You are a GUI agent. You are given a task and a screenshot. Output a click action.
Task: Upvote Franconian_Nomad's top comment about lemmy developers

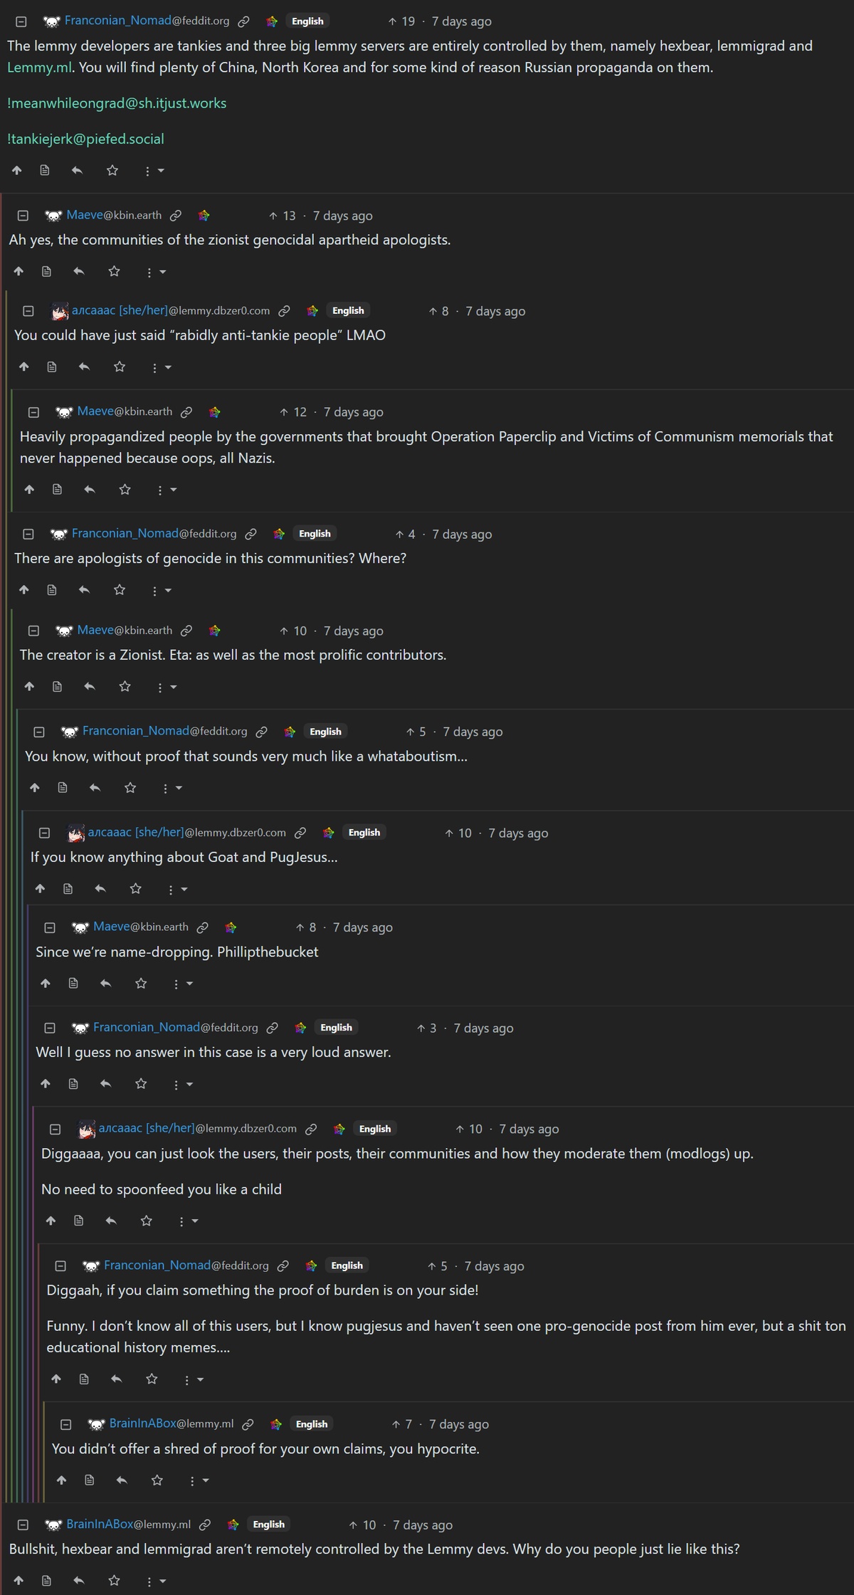pyautogui.click(x=17, y=171)
